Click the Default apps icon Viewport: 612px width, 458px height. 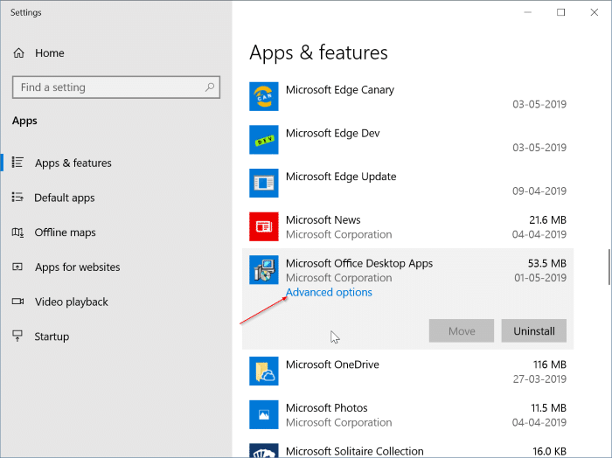coord(17,197)
